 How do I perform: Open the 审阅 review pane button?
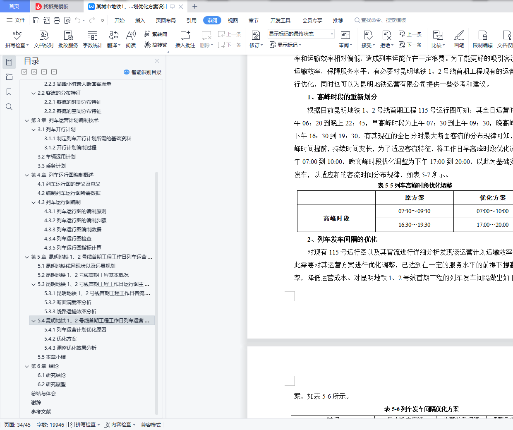pyautogui.click(x=345, y=39)
